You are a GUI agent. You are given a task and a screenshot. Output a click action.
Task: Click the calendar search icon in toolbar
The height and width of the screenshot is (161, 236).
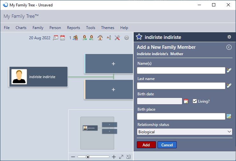pyautogui.click(x=55, y=38)
